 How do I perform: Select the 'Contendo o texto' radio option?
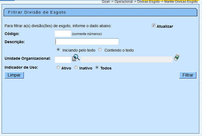(100, 50)
